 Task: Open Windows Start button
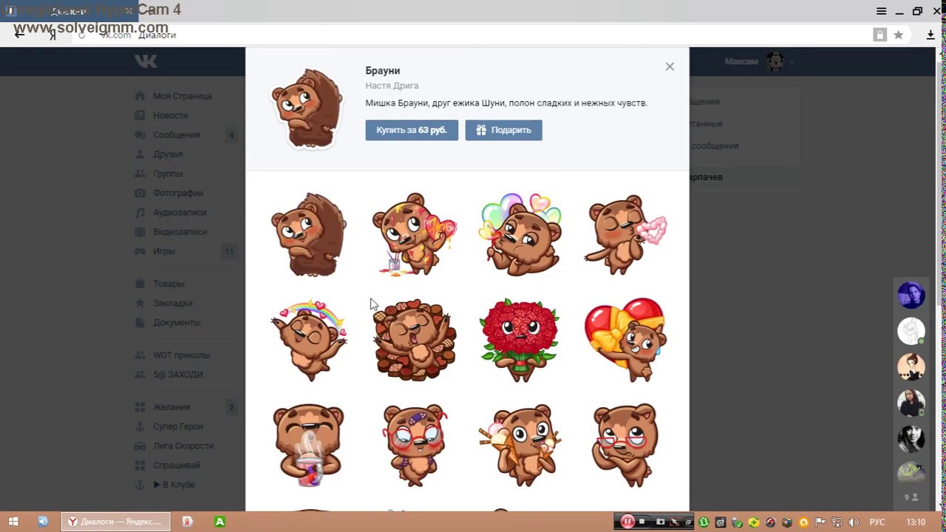pyautogui.click(x=13, y=522)
